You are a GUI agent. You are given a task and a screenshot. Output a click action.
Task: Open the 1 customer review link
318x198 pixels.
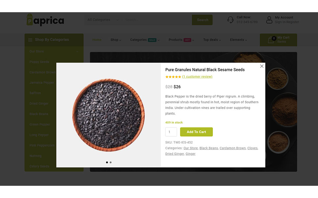click(197, 77)
